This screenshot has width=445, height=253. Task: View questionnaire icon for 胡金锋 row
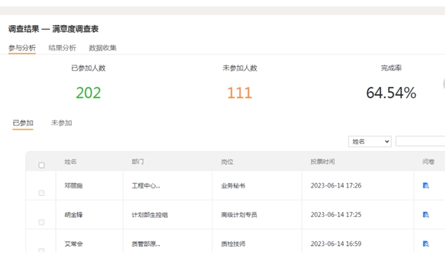pos(426,215)
